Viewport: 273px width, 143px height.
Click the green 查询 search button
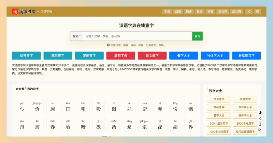coord(197,36)
